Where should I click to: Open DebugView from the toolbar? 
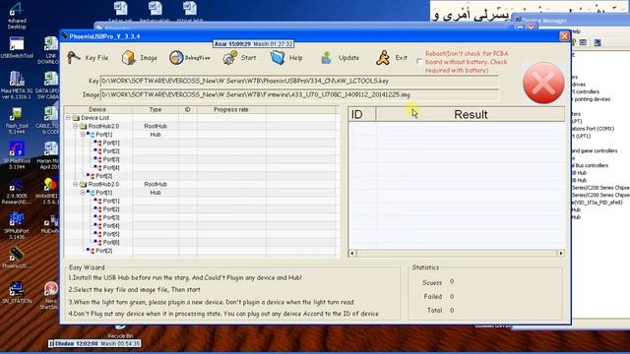189,58
